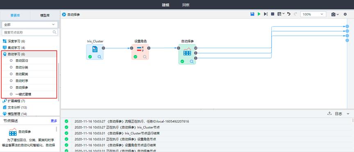Image resolution: width=354 pixels, height=152 pixels.
Task: Click the magnifier on the 设置角色 node
Action: point(145,57)
